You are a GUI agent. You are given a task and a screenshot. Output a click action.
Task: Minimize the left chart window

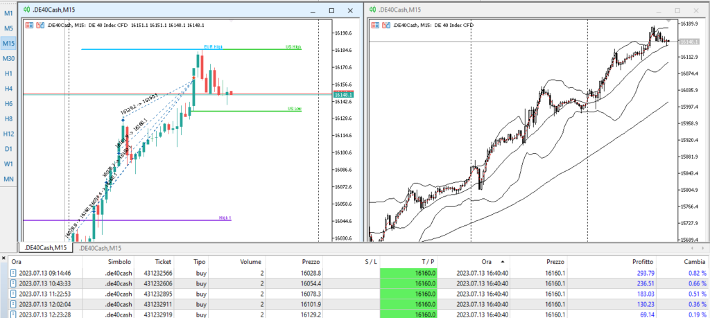point(313,10)
